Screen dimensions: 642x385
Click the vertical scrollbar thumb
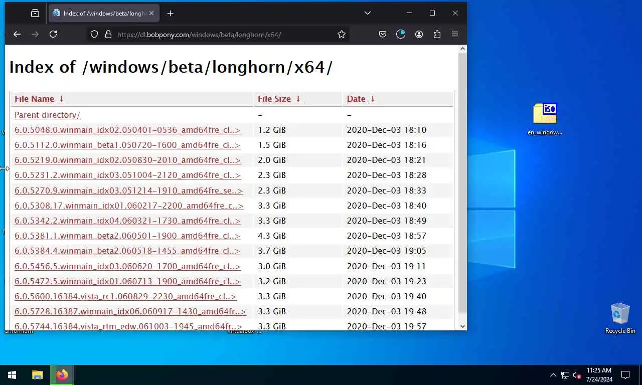pos(462,183)
